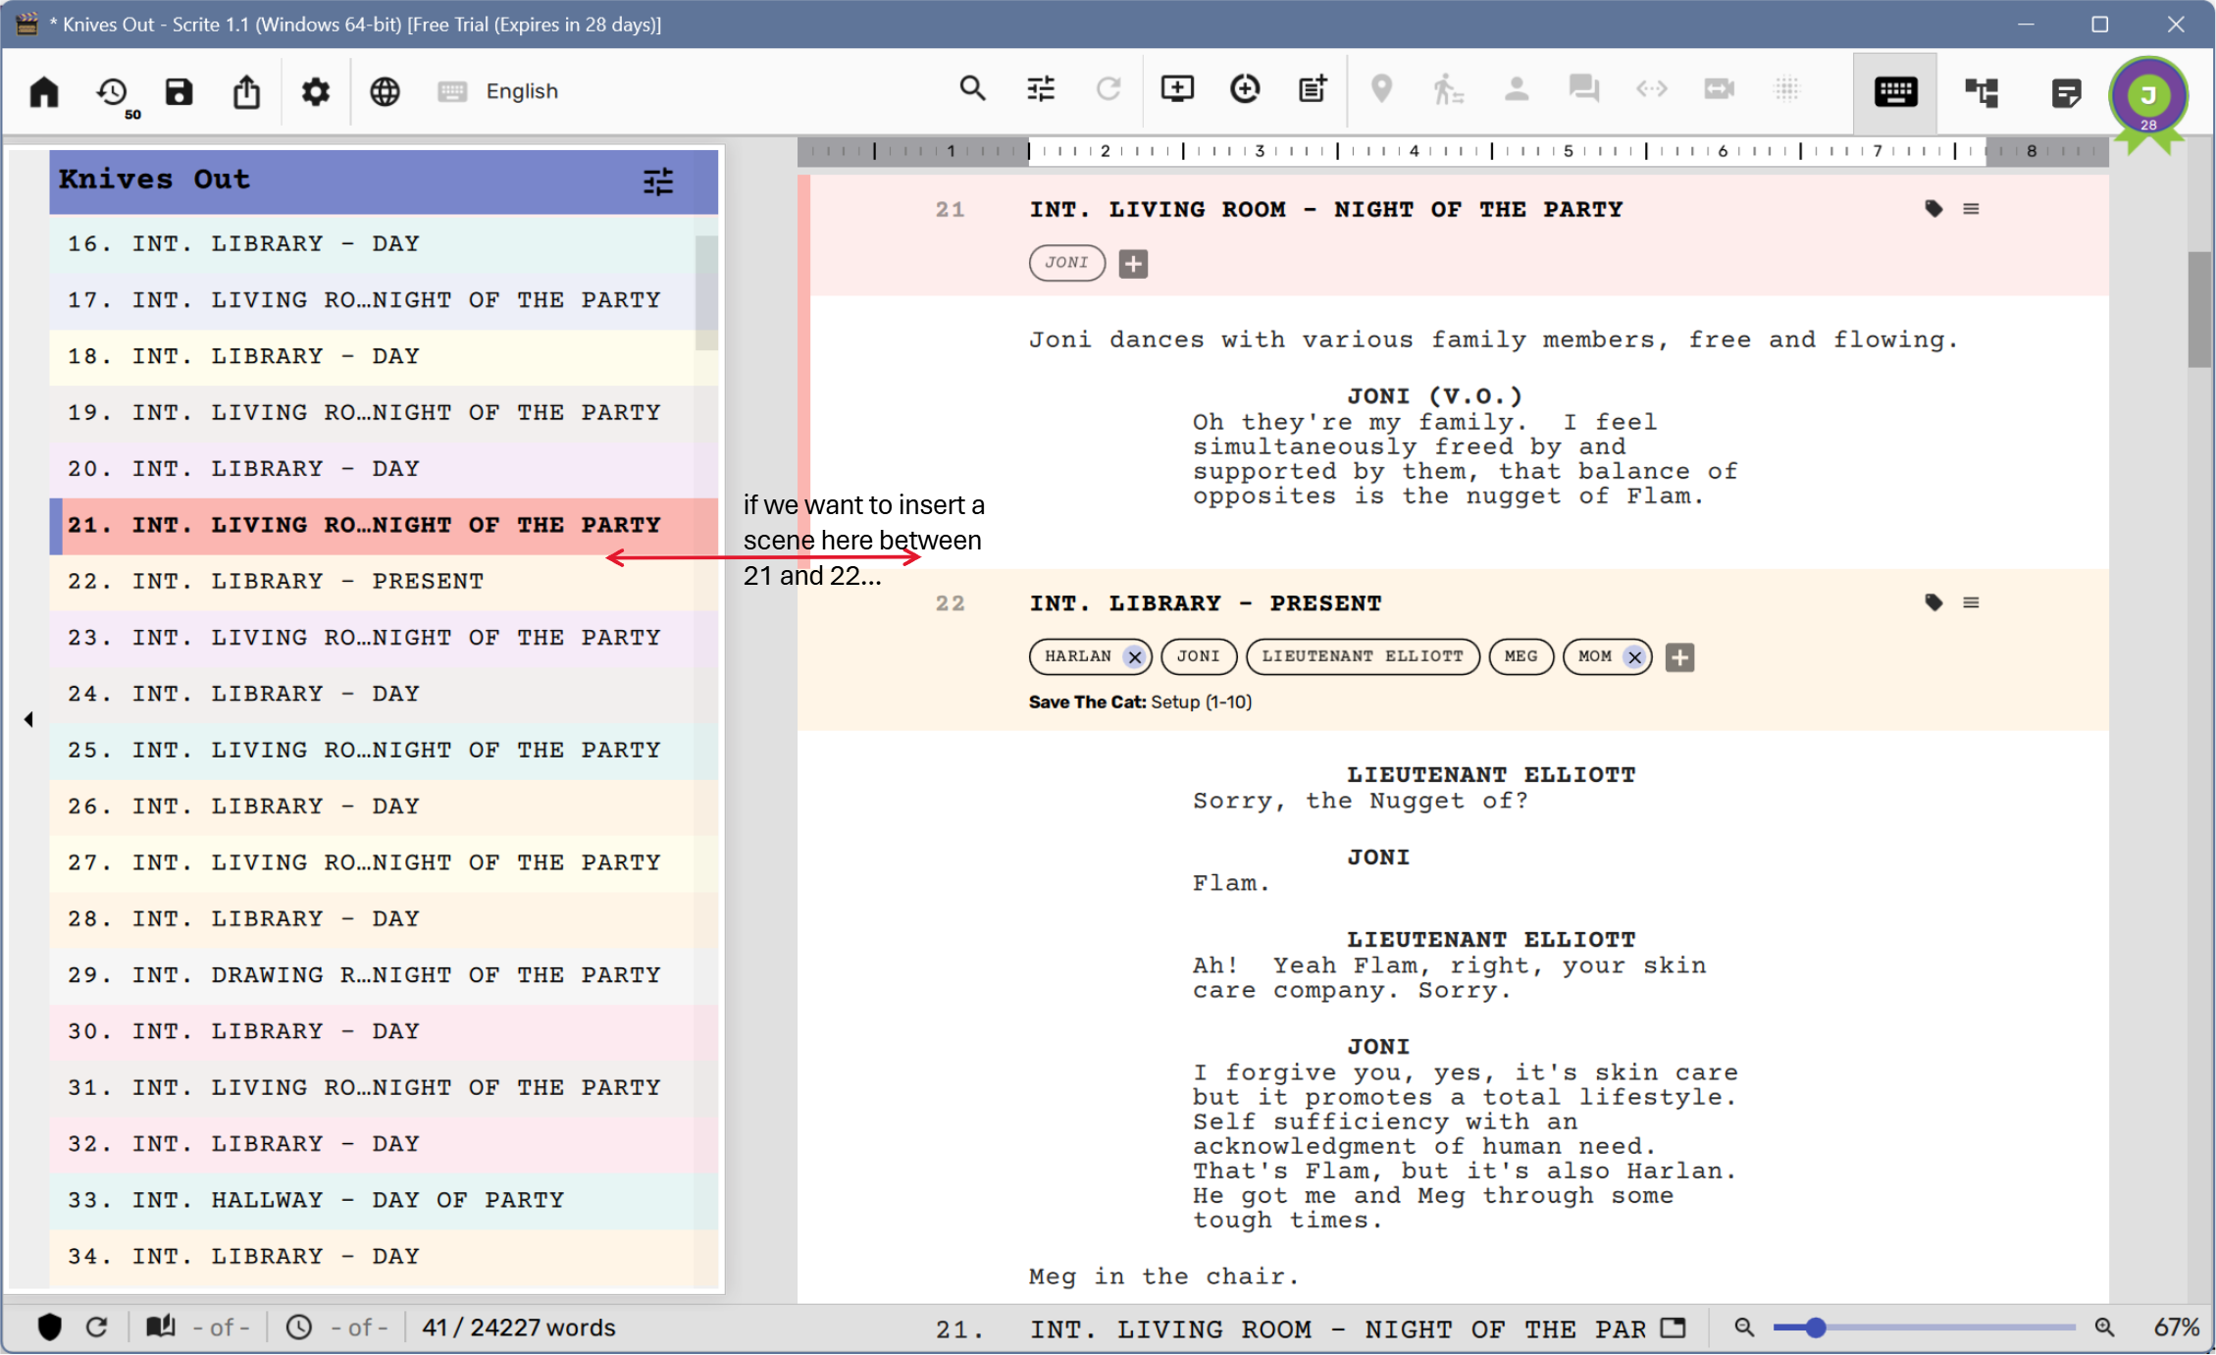The height and width of the screenshot is (1355, 2216).
Task: Add character to scene 22 plus button
Action: click(1679, 657)
